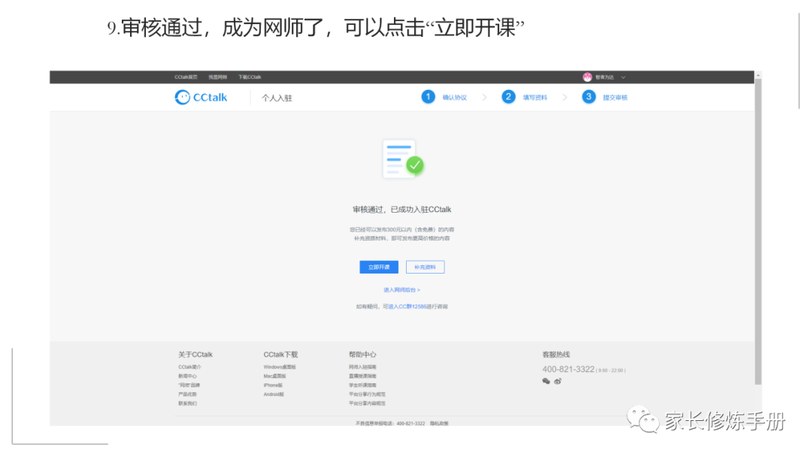Click the 立即开课 button
The image size is (812, 457).
pyautogui.click(x=379, y=267)
